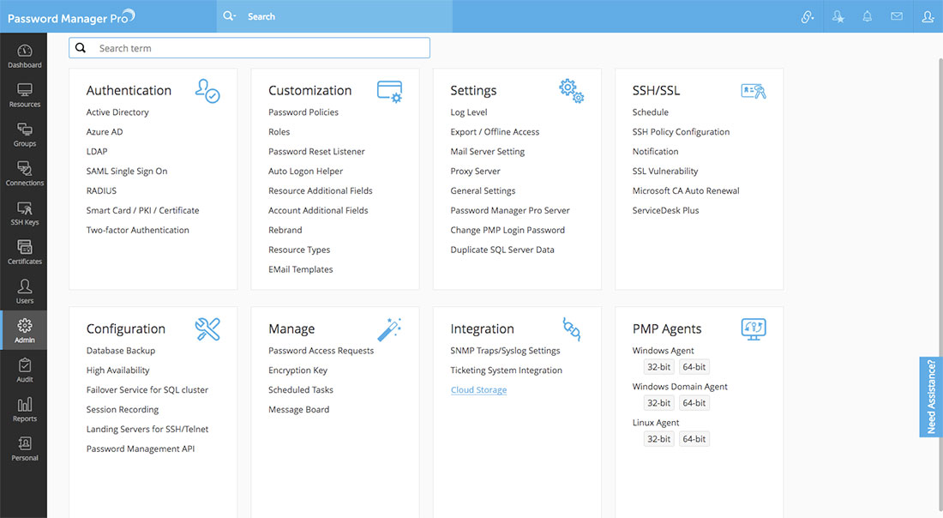Open the user profile icon at top right

pyautogui.click(x=928, y=17)
